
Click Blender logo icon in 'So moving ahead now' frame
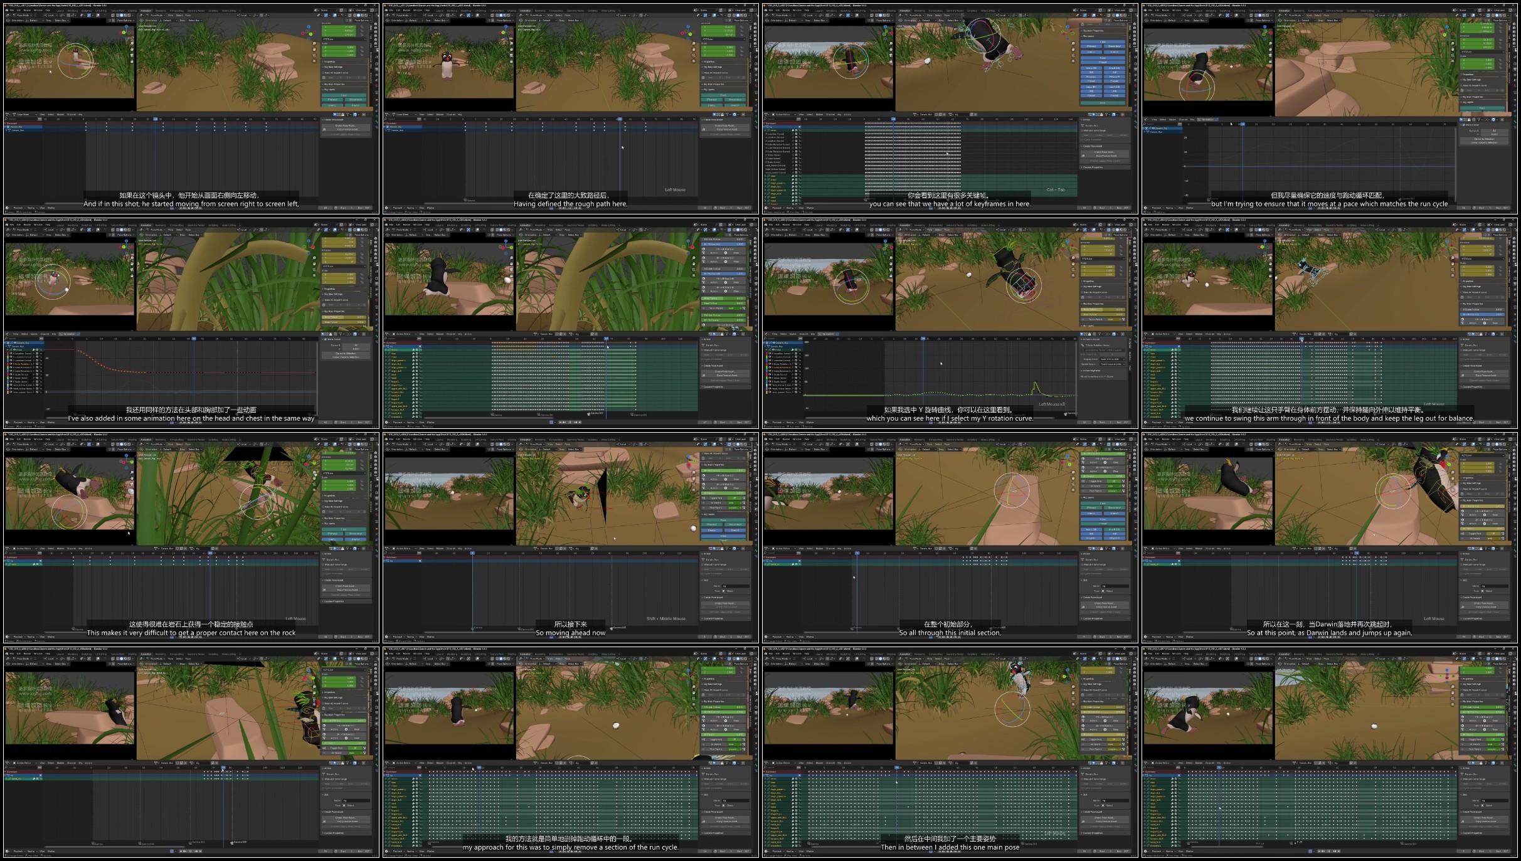386,439
